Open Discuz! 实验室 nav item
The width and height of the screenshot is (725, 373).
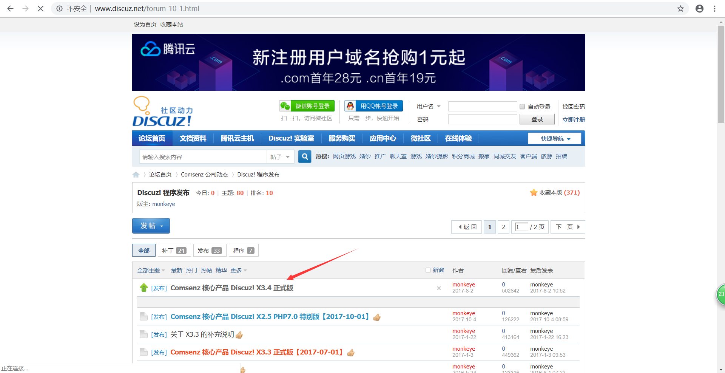coord(291,138)
